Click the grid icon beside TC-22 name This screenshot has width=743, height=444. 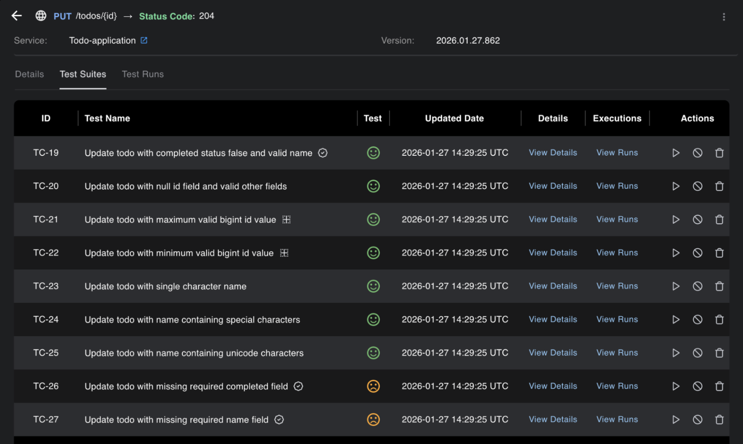(x=284, y=253)
